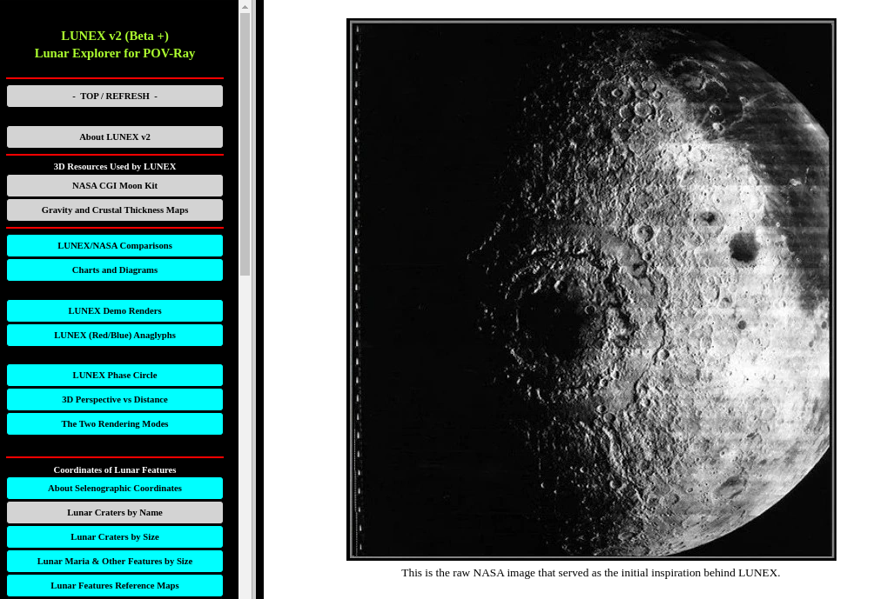Click the raw NASA moon image
880x599 pixels.
591,289
